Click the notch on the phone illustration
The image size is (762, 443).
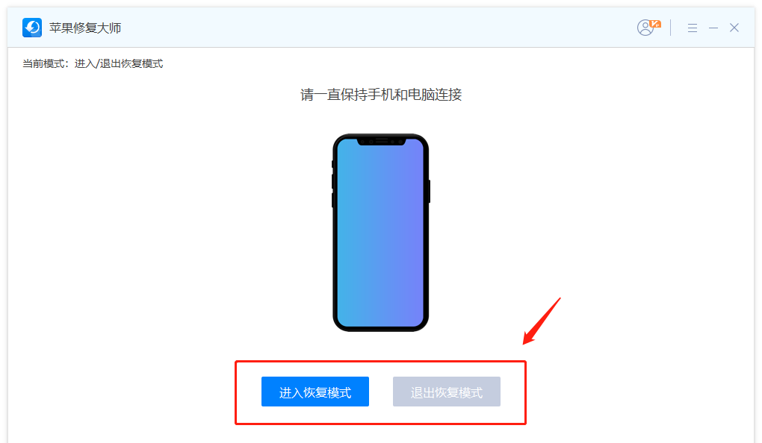(382, 141)
